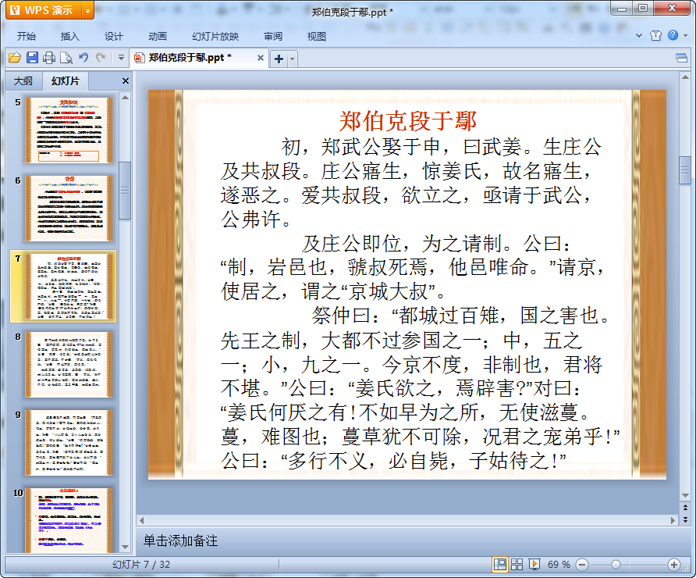Image resolution: width=696 pixels, height=578 pixels.
Task: Save the presentation with the disk icon
Action: coord(32,58)
